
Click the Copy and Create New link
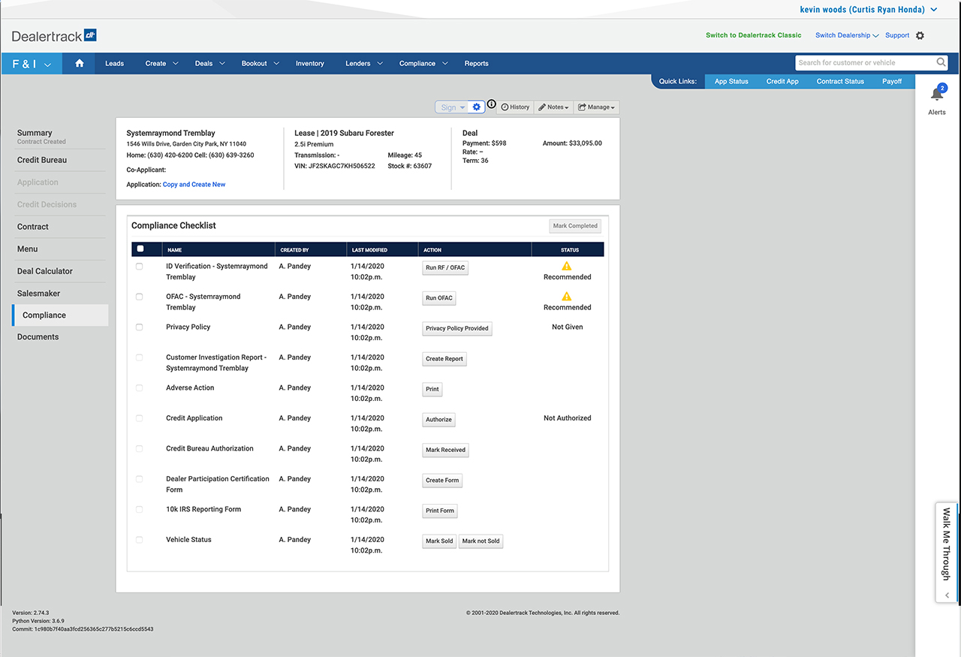(x=194, y=185)
